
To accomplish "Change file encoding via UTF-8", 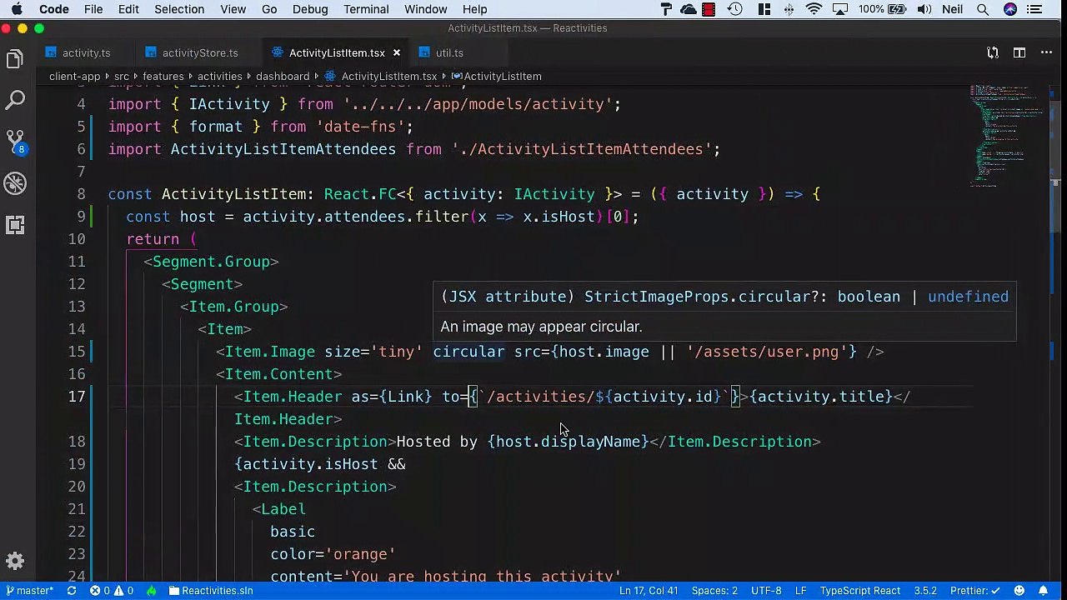I will (766, 591).
